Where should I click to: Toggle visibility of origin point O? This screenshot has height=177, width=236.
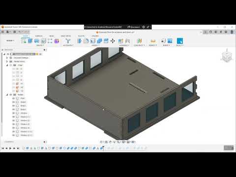[14, 69]
